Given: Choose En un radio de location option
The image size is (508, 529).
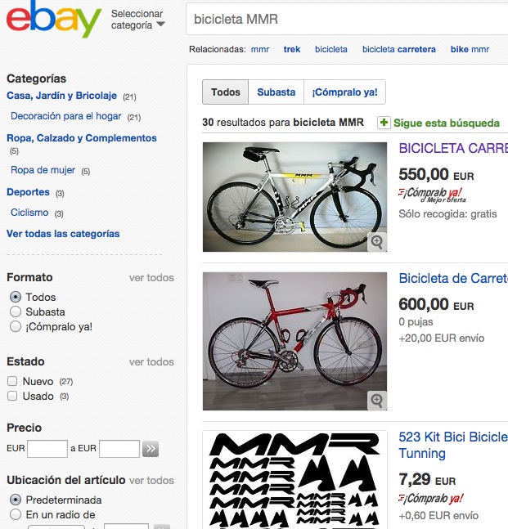Looking at the screenshot, I should point(16,514).
